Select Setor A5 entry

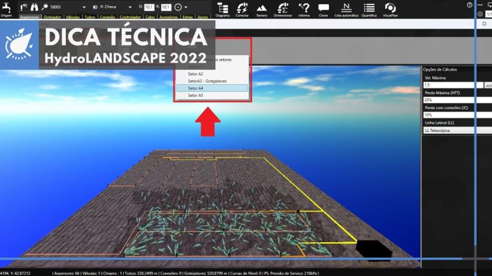pyautogui.click(x=212, y=96)
